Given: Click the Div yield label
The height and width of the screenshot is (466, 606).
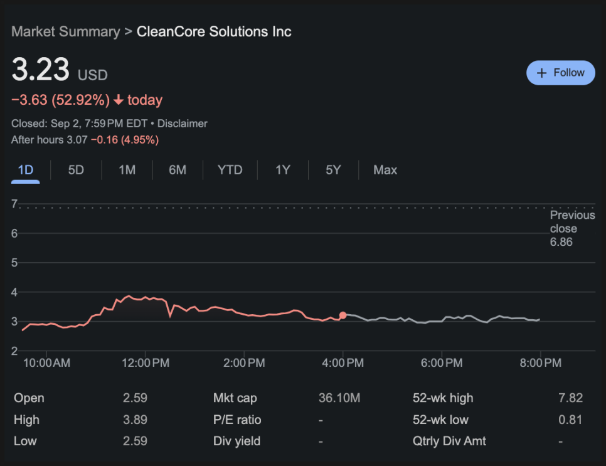Looking at the screenshot, I should point(237,441).
